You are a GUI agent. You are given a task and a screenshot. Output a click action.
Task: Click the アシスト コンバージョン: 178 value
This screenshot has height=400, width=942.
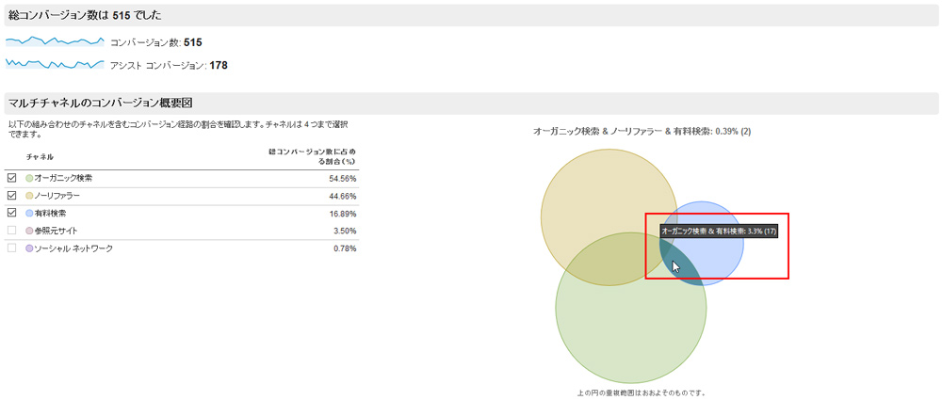coord(169,65)
